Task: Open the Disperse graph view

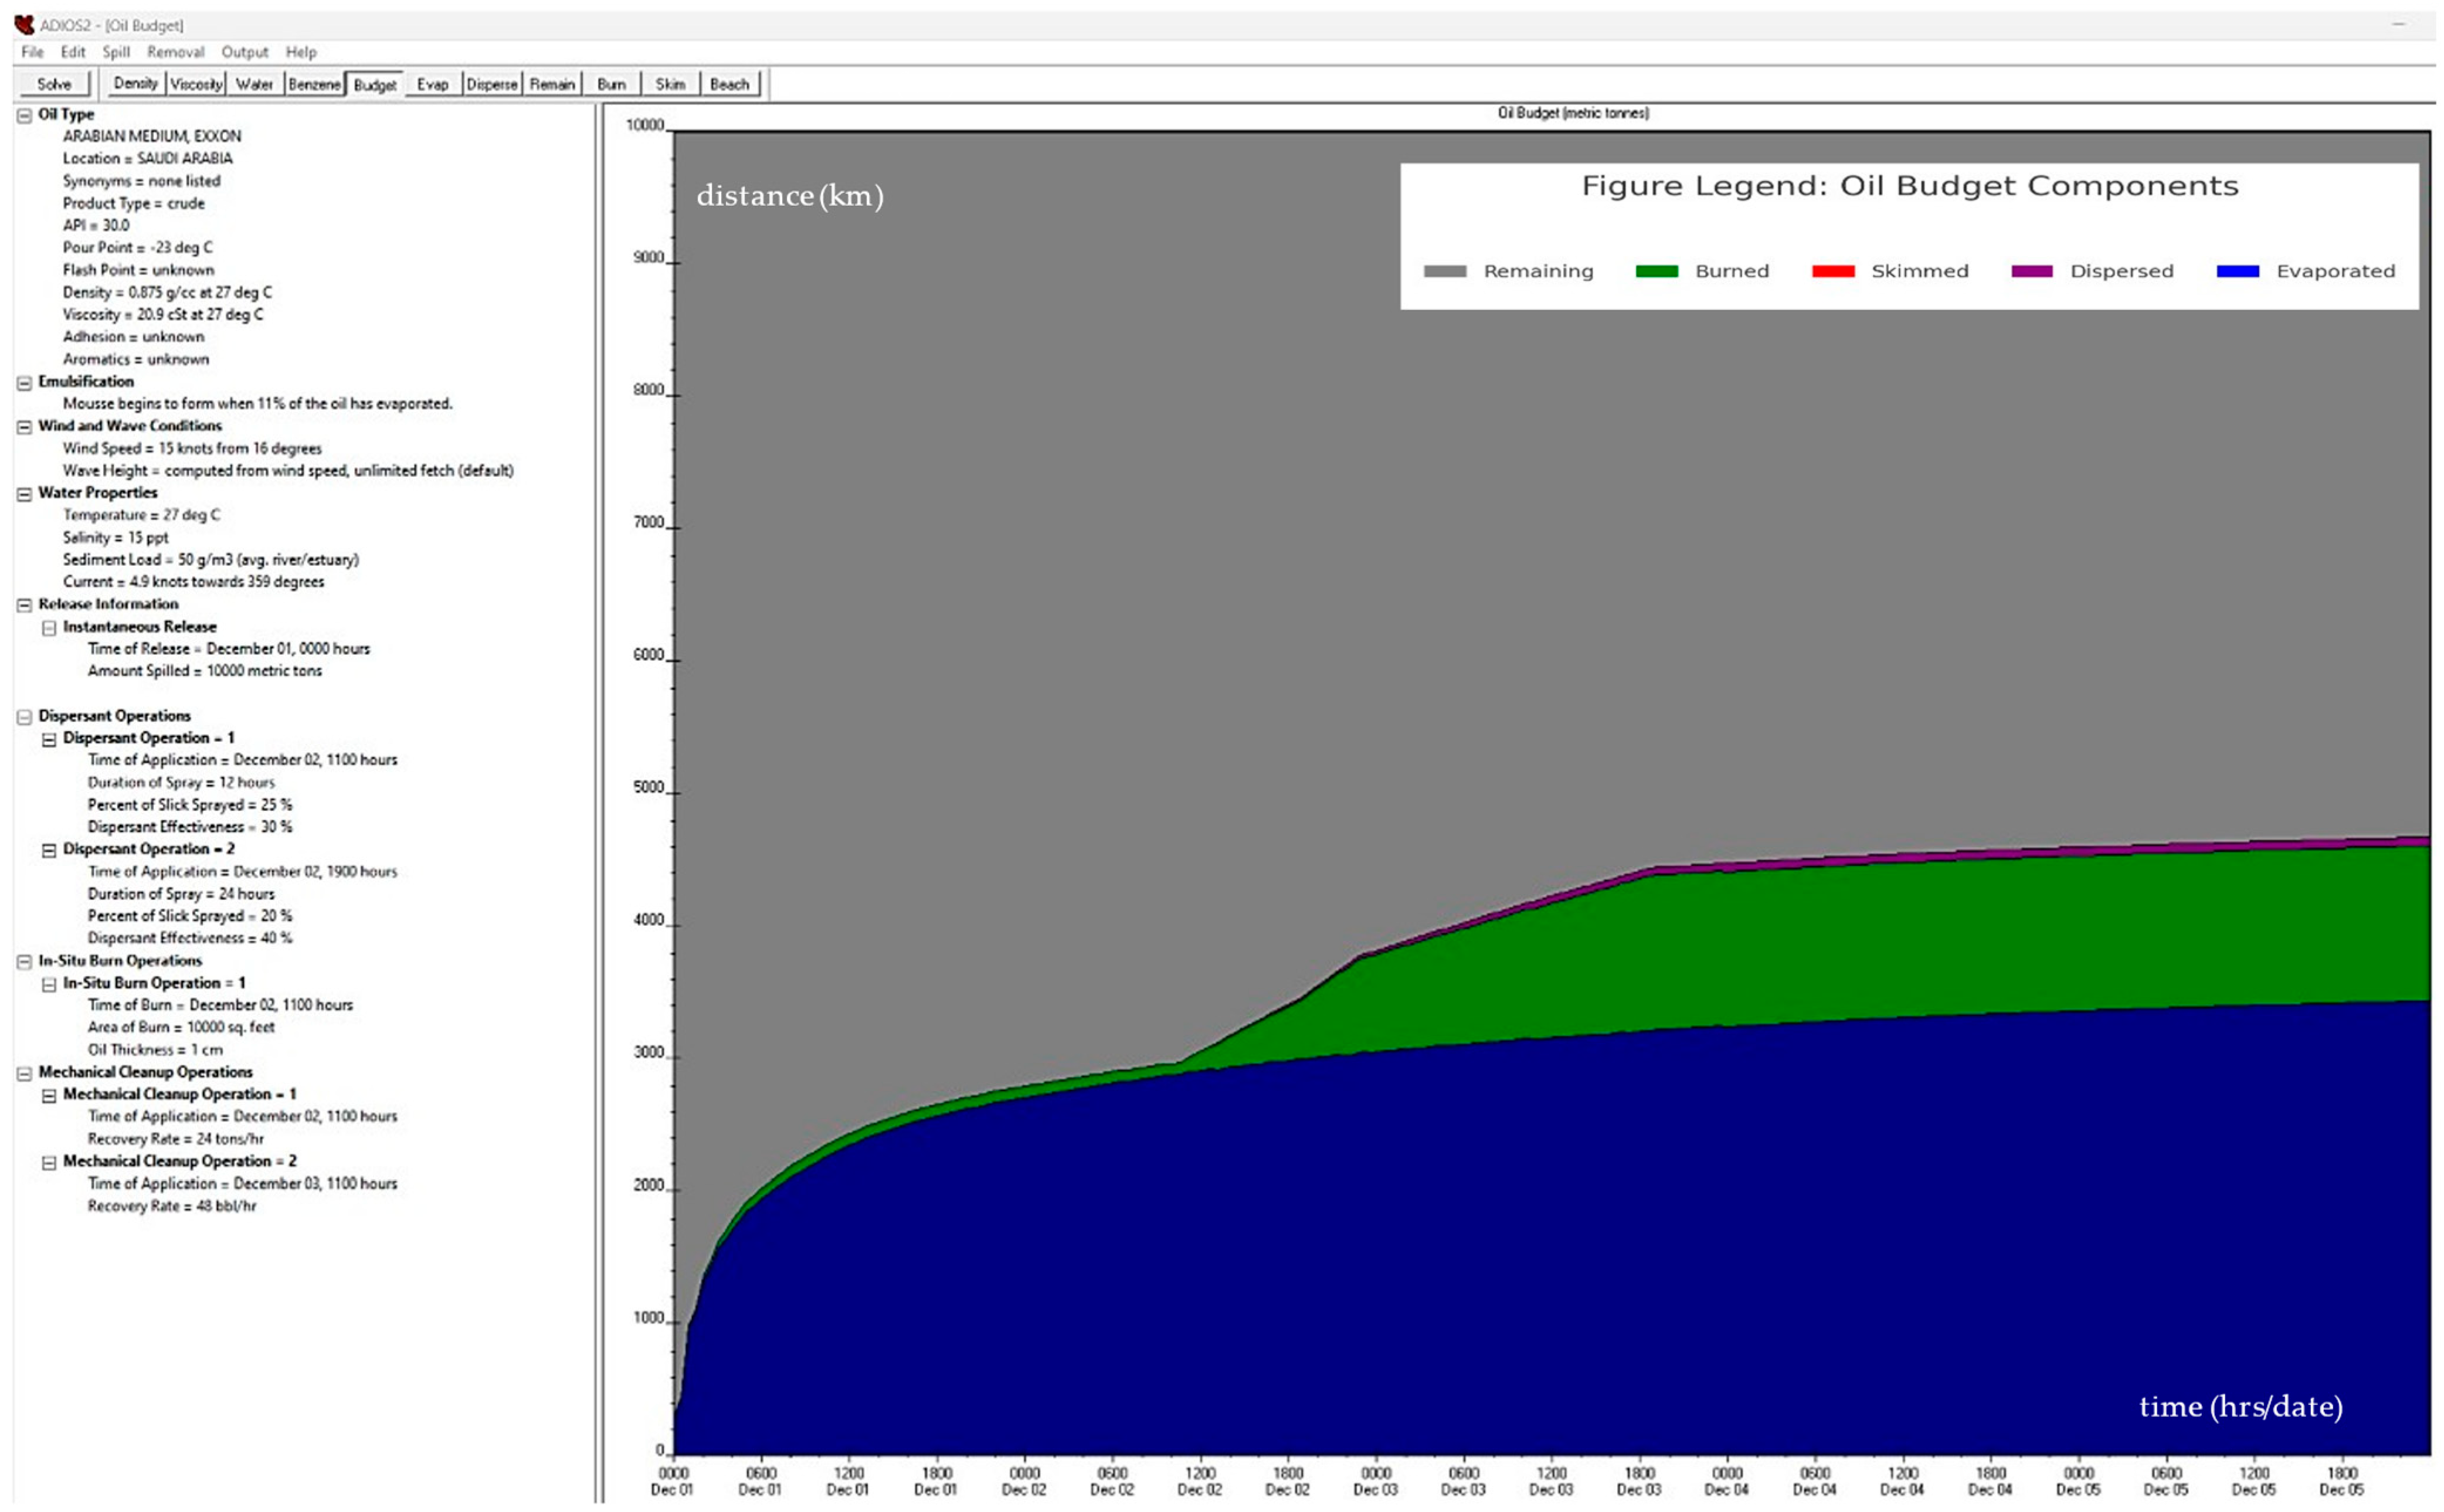Action: tap(492, 84)
